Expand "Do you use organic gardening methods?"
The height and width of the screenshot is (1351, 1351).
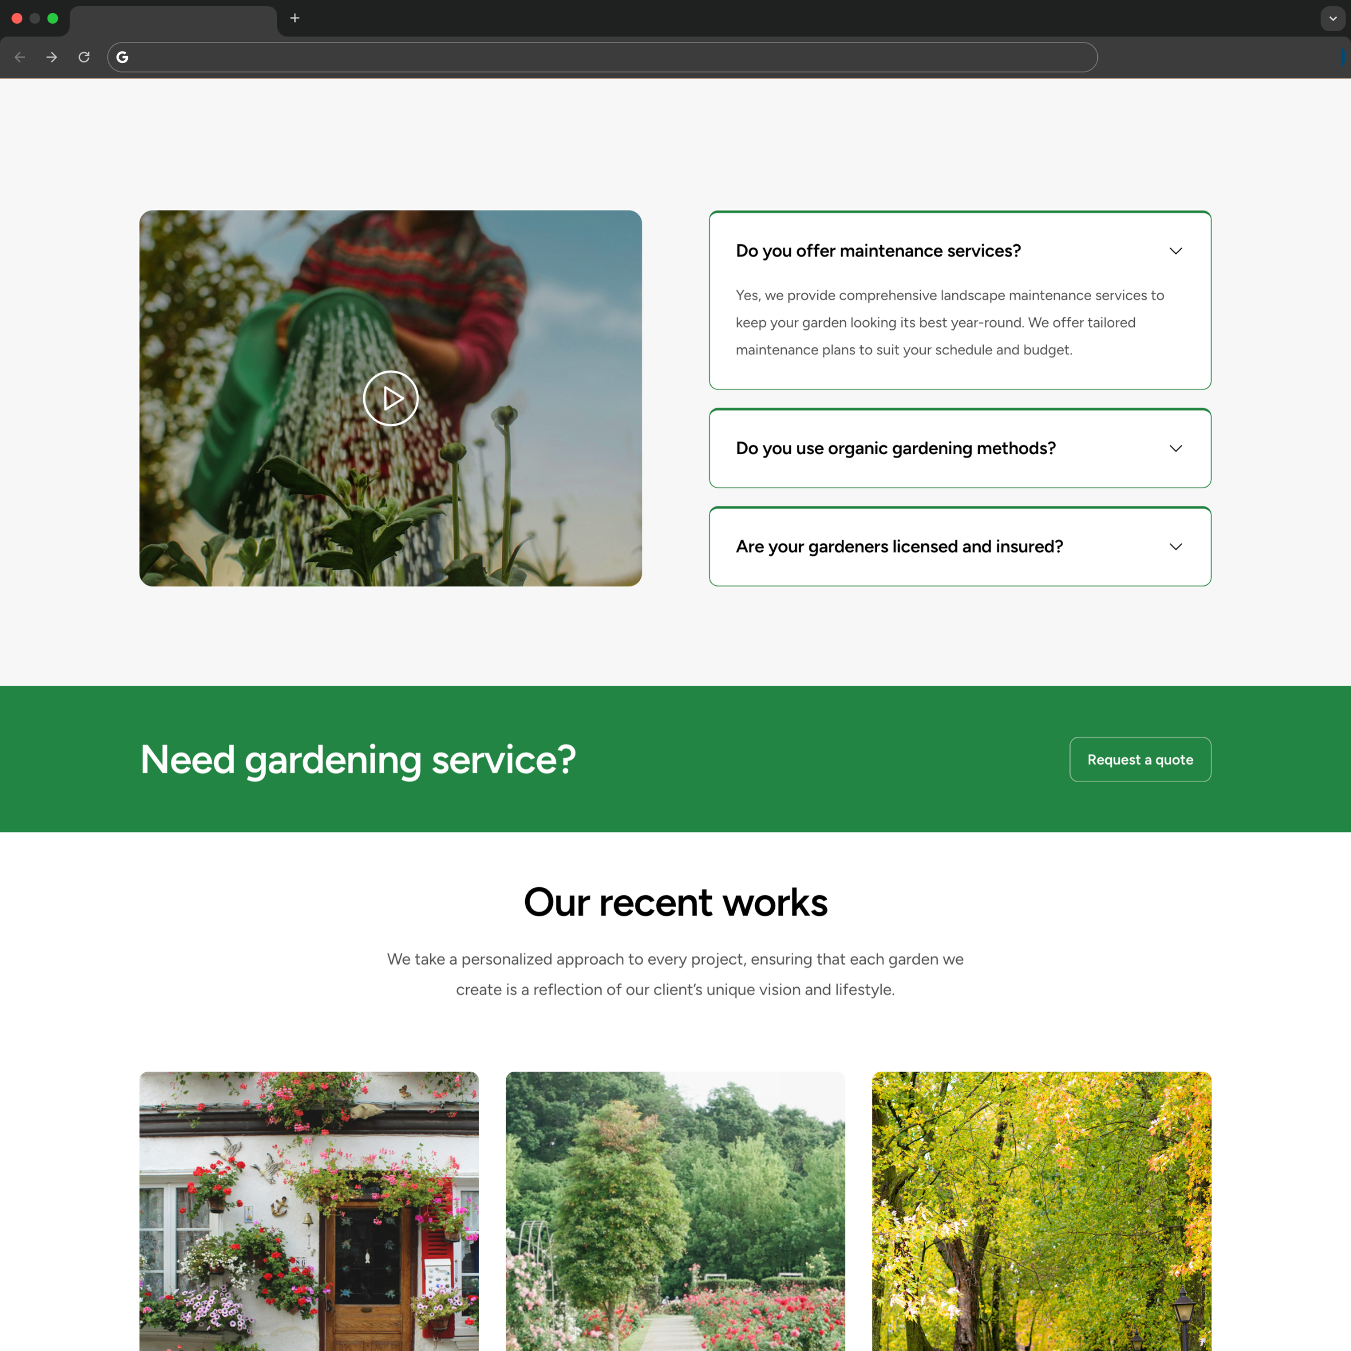point(1176,448)
